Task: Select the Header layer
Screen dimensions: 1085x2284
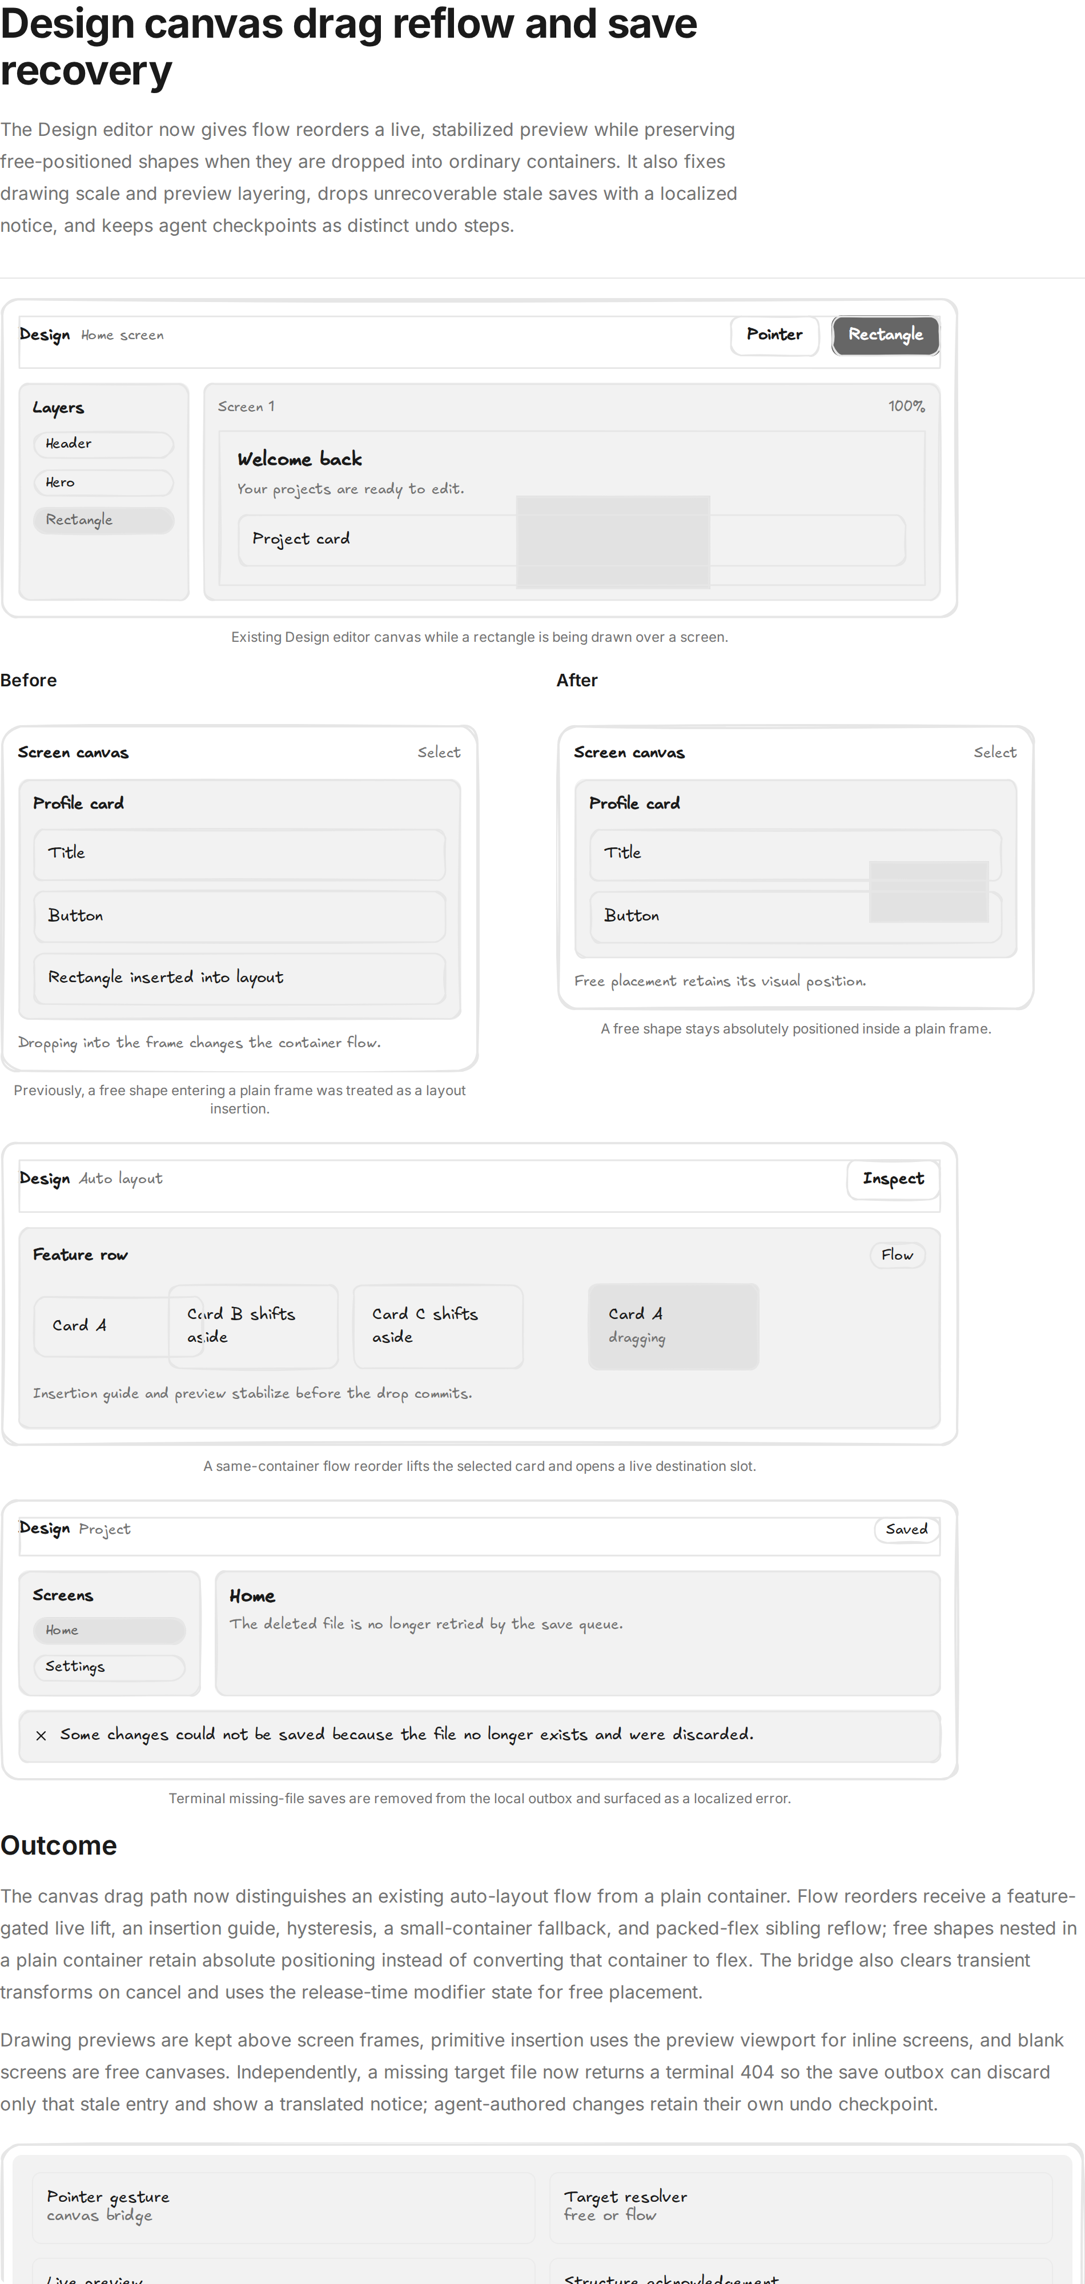Action: (x=104, y=444)
